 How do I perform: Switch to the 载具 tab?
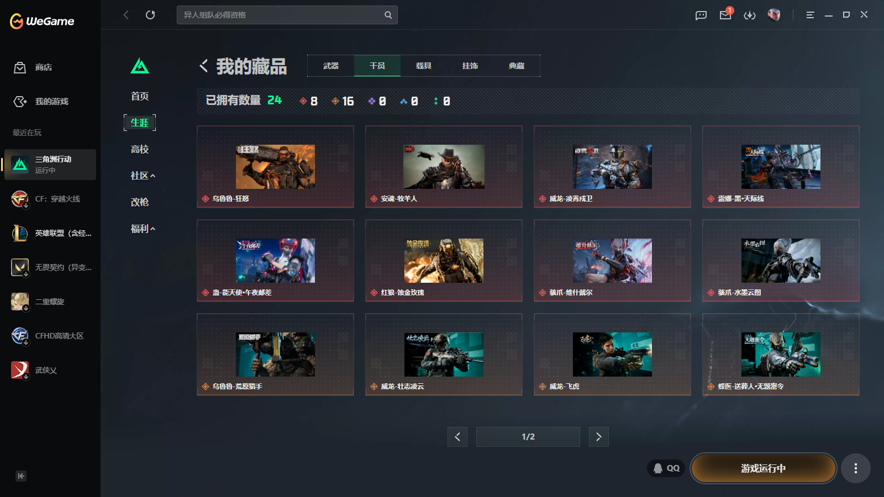[x=424, y=66]
